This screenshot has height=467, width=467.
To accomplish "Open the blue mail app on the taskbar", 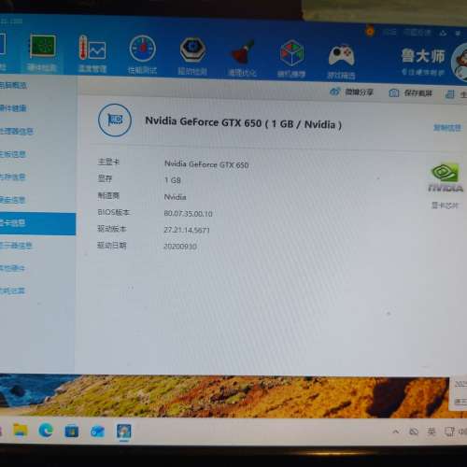I will (97, 432).
